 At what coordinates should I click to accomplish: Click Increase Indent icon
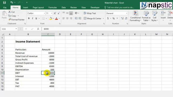tap(80, 18)
